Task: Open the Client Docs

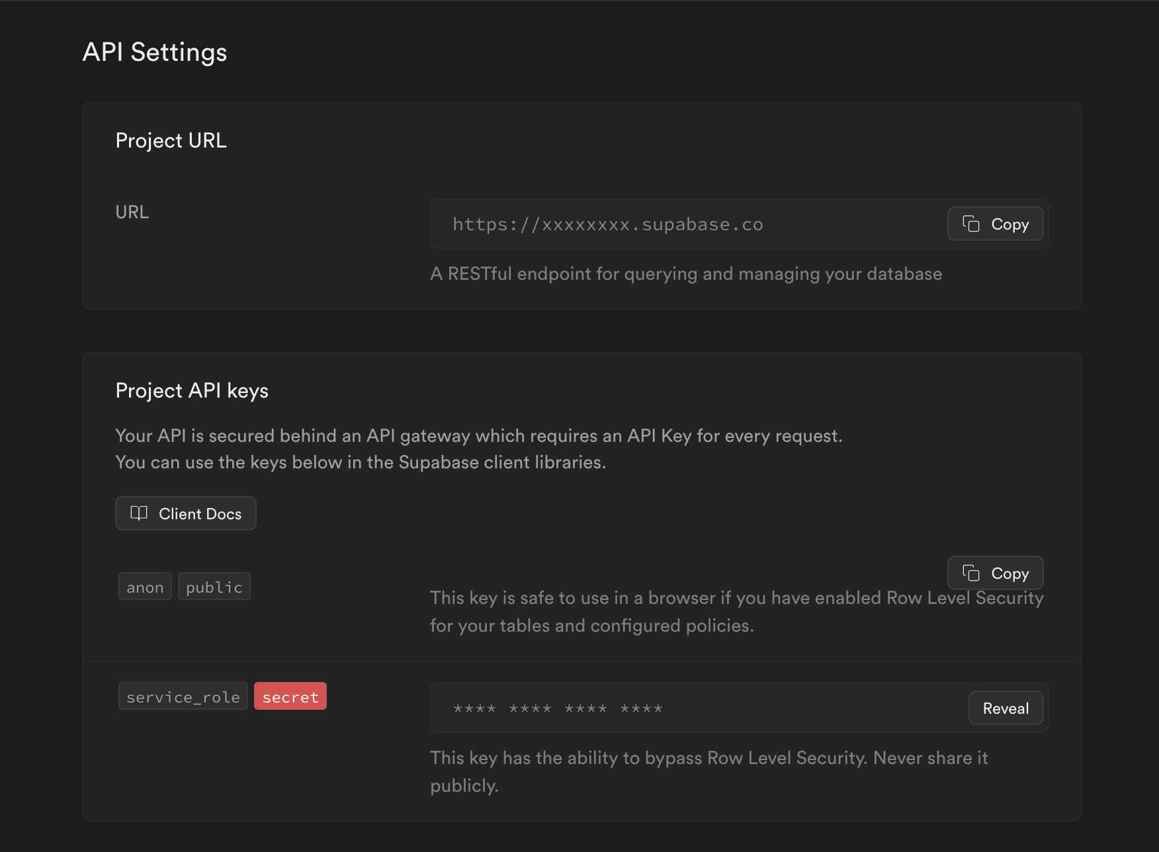Action: click(186, 514)
